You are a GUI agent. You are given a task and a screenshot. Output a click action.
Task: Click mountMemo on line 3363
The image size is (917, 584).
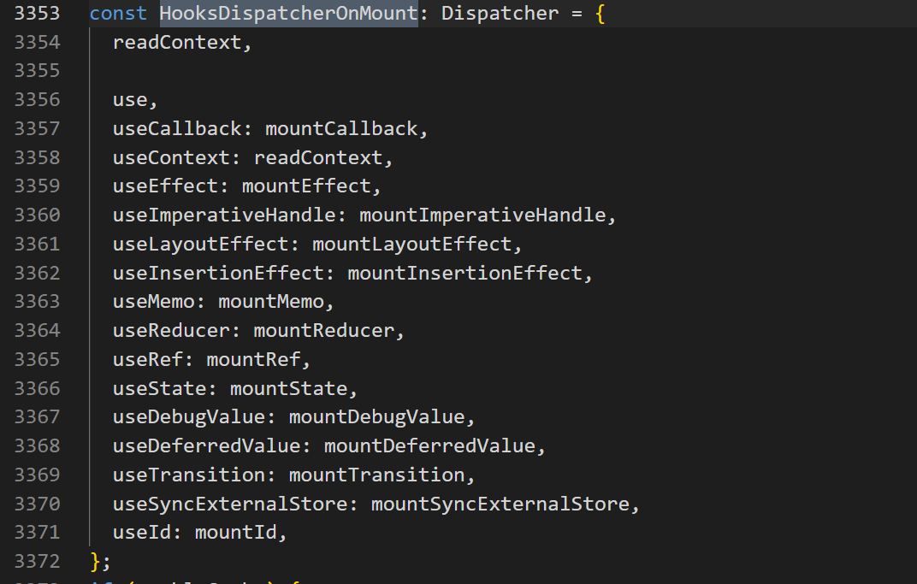point(271,302)
